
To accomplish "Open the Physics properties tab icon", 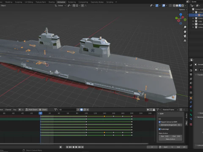I will 191,102.
